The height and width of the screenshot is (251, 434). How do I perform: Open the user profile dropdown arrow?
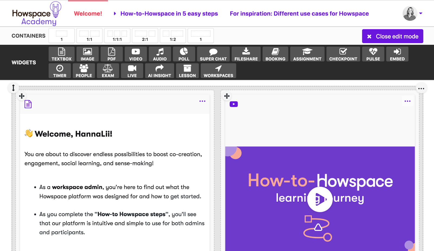pyautogui.click(x=421, y=13)
